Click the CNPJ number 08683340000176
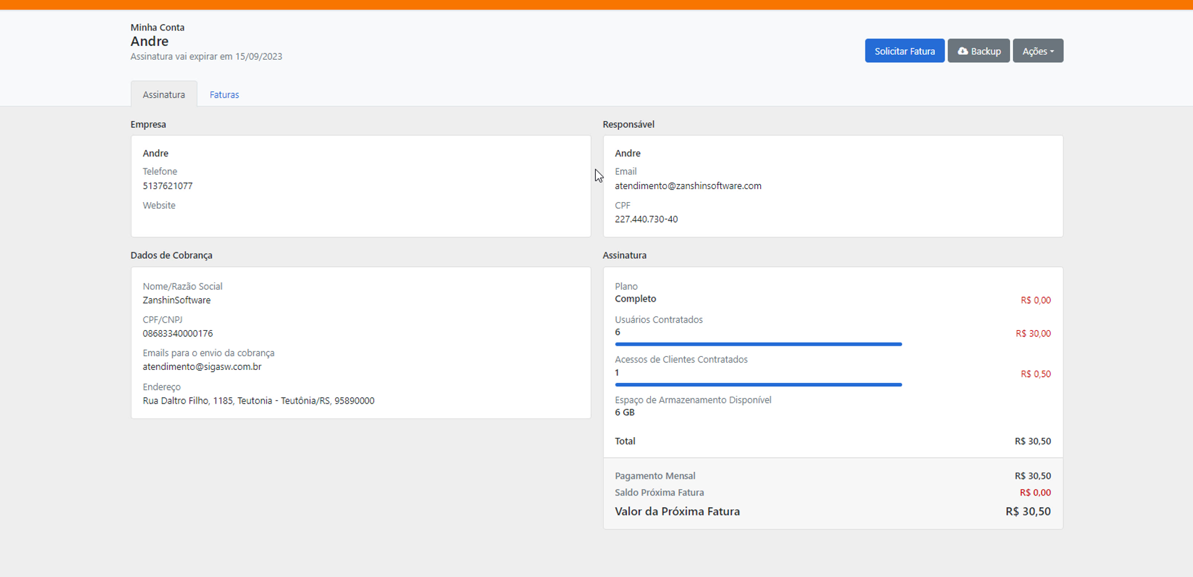 177,334
